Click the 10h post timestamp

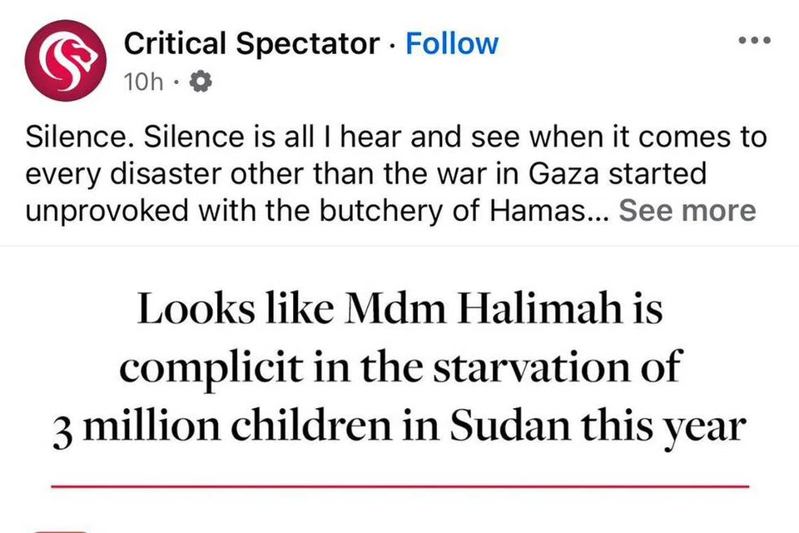pyautogui.click(x=141, y=82)
